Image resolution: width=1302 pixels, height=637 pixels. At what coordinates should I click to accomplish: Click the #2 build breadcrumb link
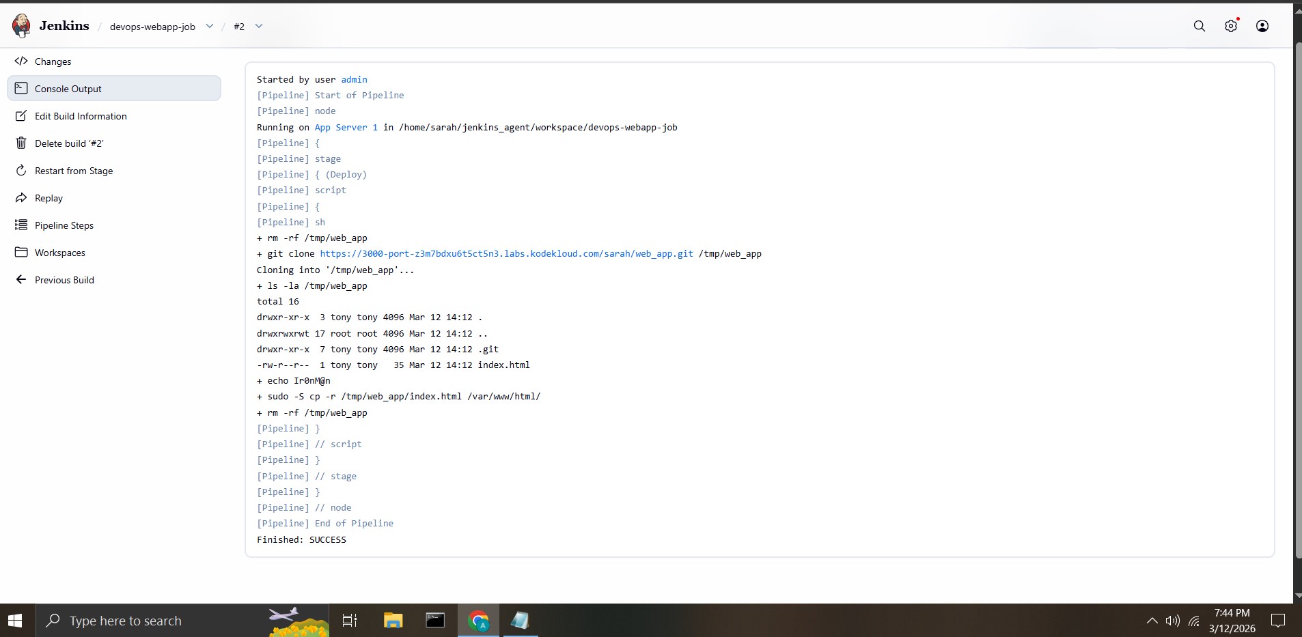(239, 27)
